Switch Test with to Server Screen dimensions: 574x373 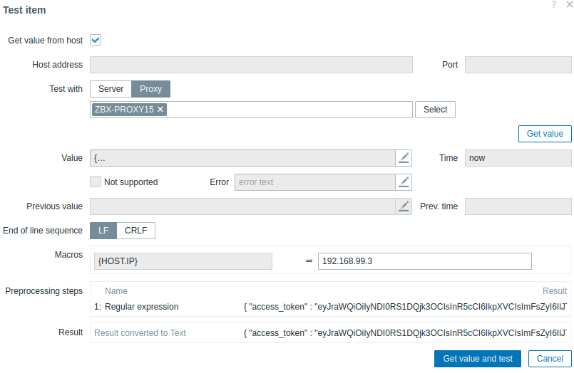pos(111,89)
